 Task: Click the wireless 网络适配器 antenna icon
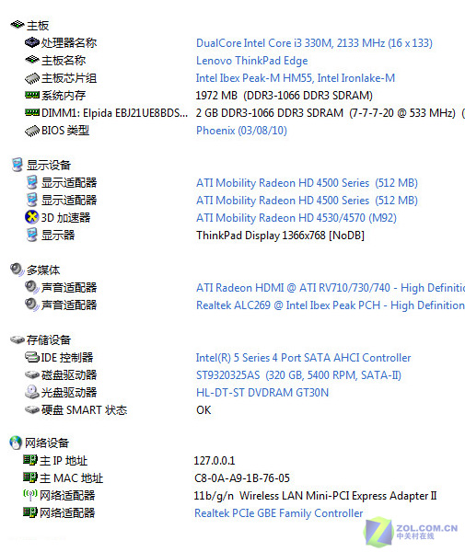tap(30, 495)
